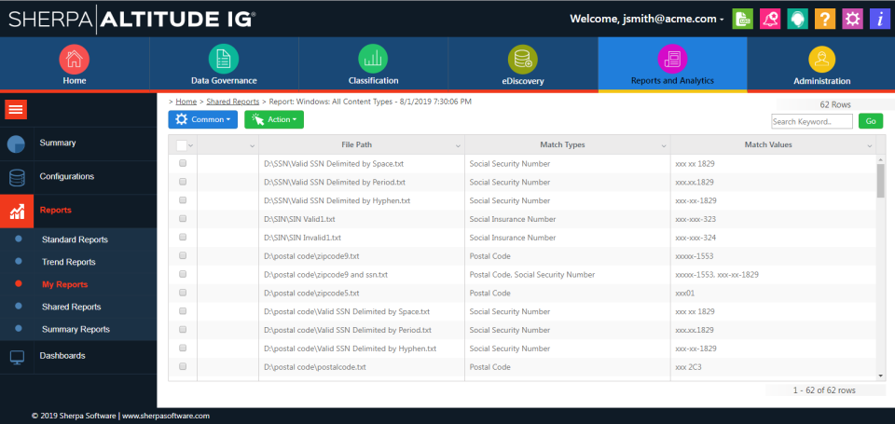Click the scrollbar down arrow of the table
Viewport: 895px width, 424px height.
[881, 376]
